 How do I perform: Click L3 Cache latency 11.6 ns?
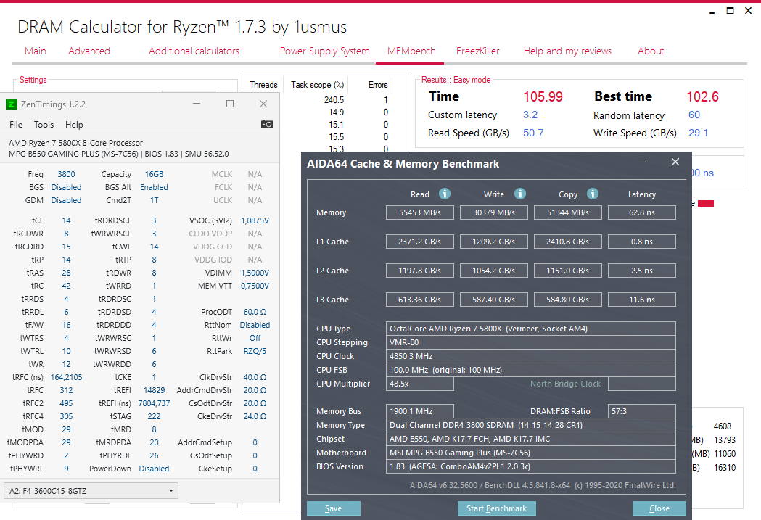pyautogui.click(x=641, y=300)
